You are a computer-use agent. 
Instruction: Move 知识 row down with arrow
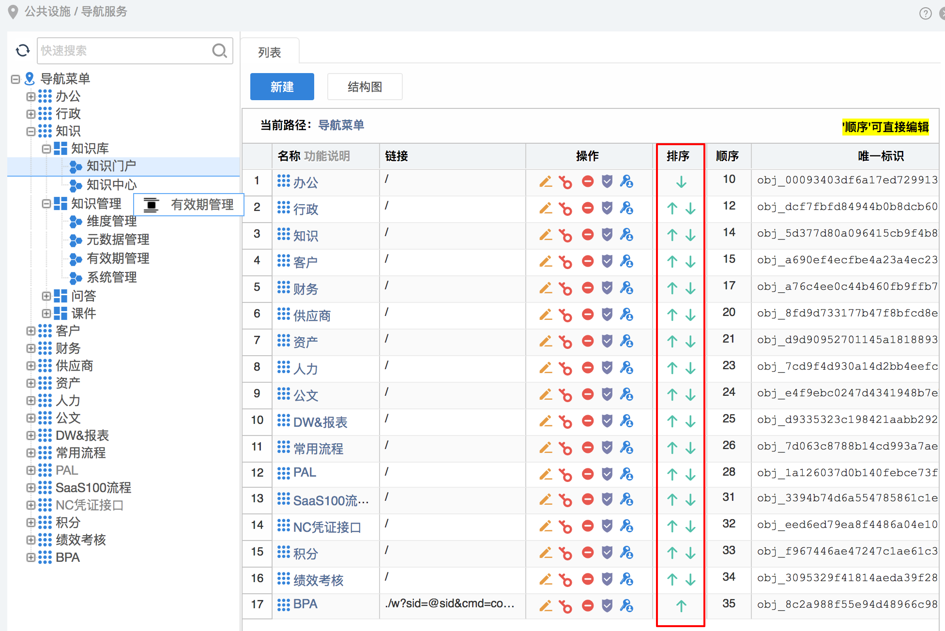coord(690,236)
